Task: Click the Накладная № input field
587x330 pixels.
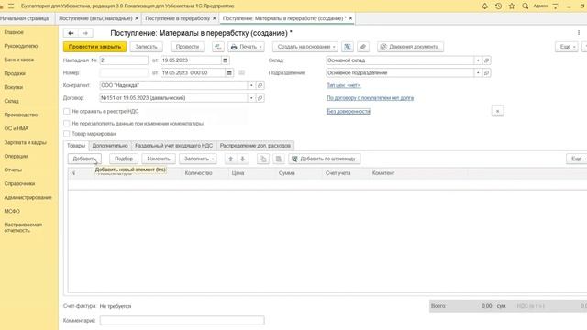Action: click(x=124, y=60)
